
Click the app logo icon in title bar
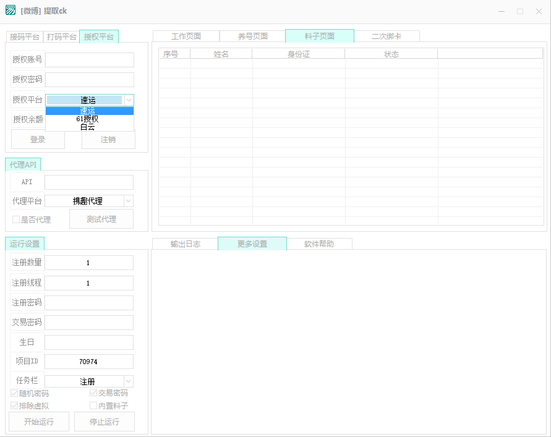pos(11,11)
